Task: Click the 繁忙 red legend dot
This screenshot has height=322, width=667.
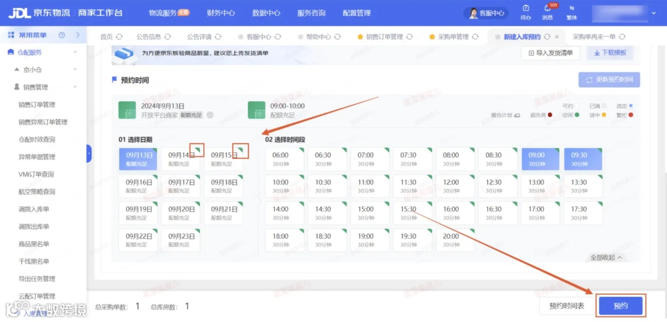Action: [x=631, y=115]
